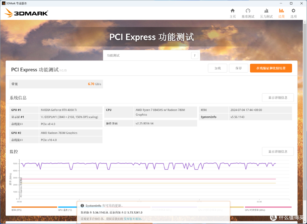
Task: Open 基准测试 benchmarks gauge icon
Action: (x=248, y=13)
